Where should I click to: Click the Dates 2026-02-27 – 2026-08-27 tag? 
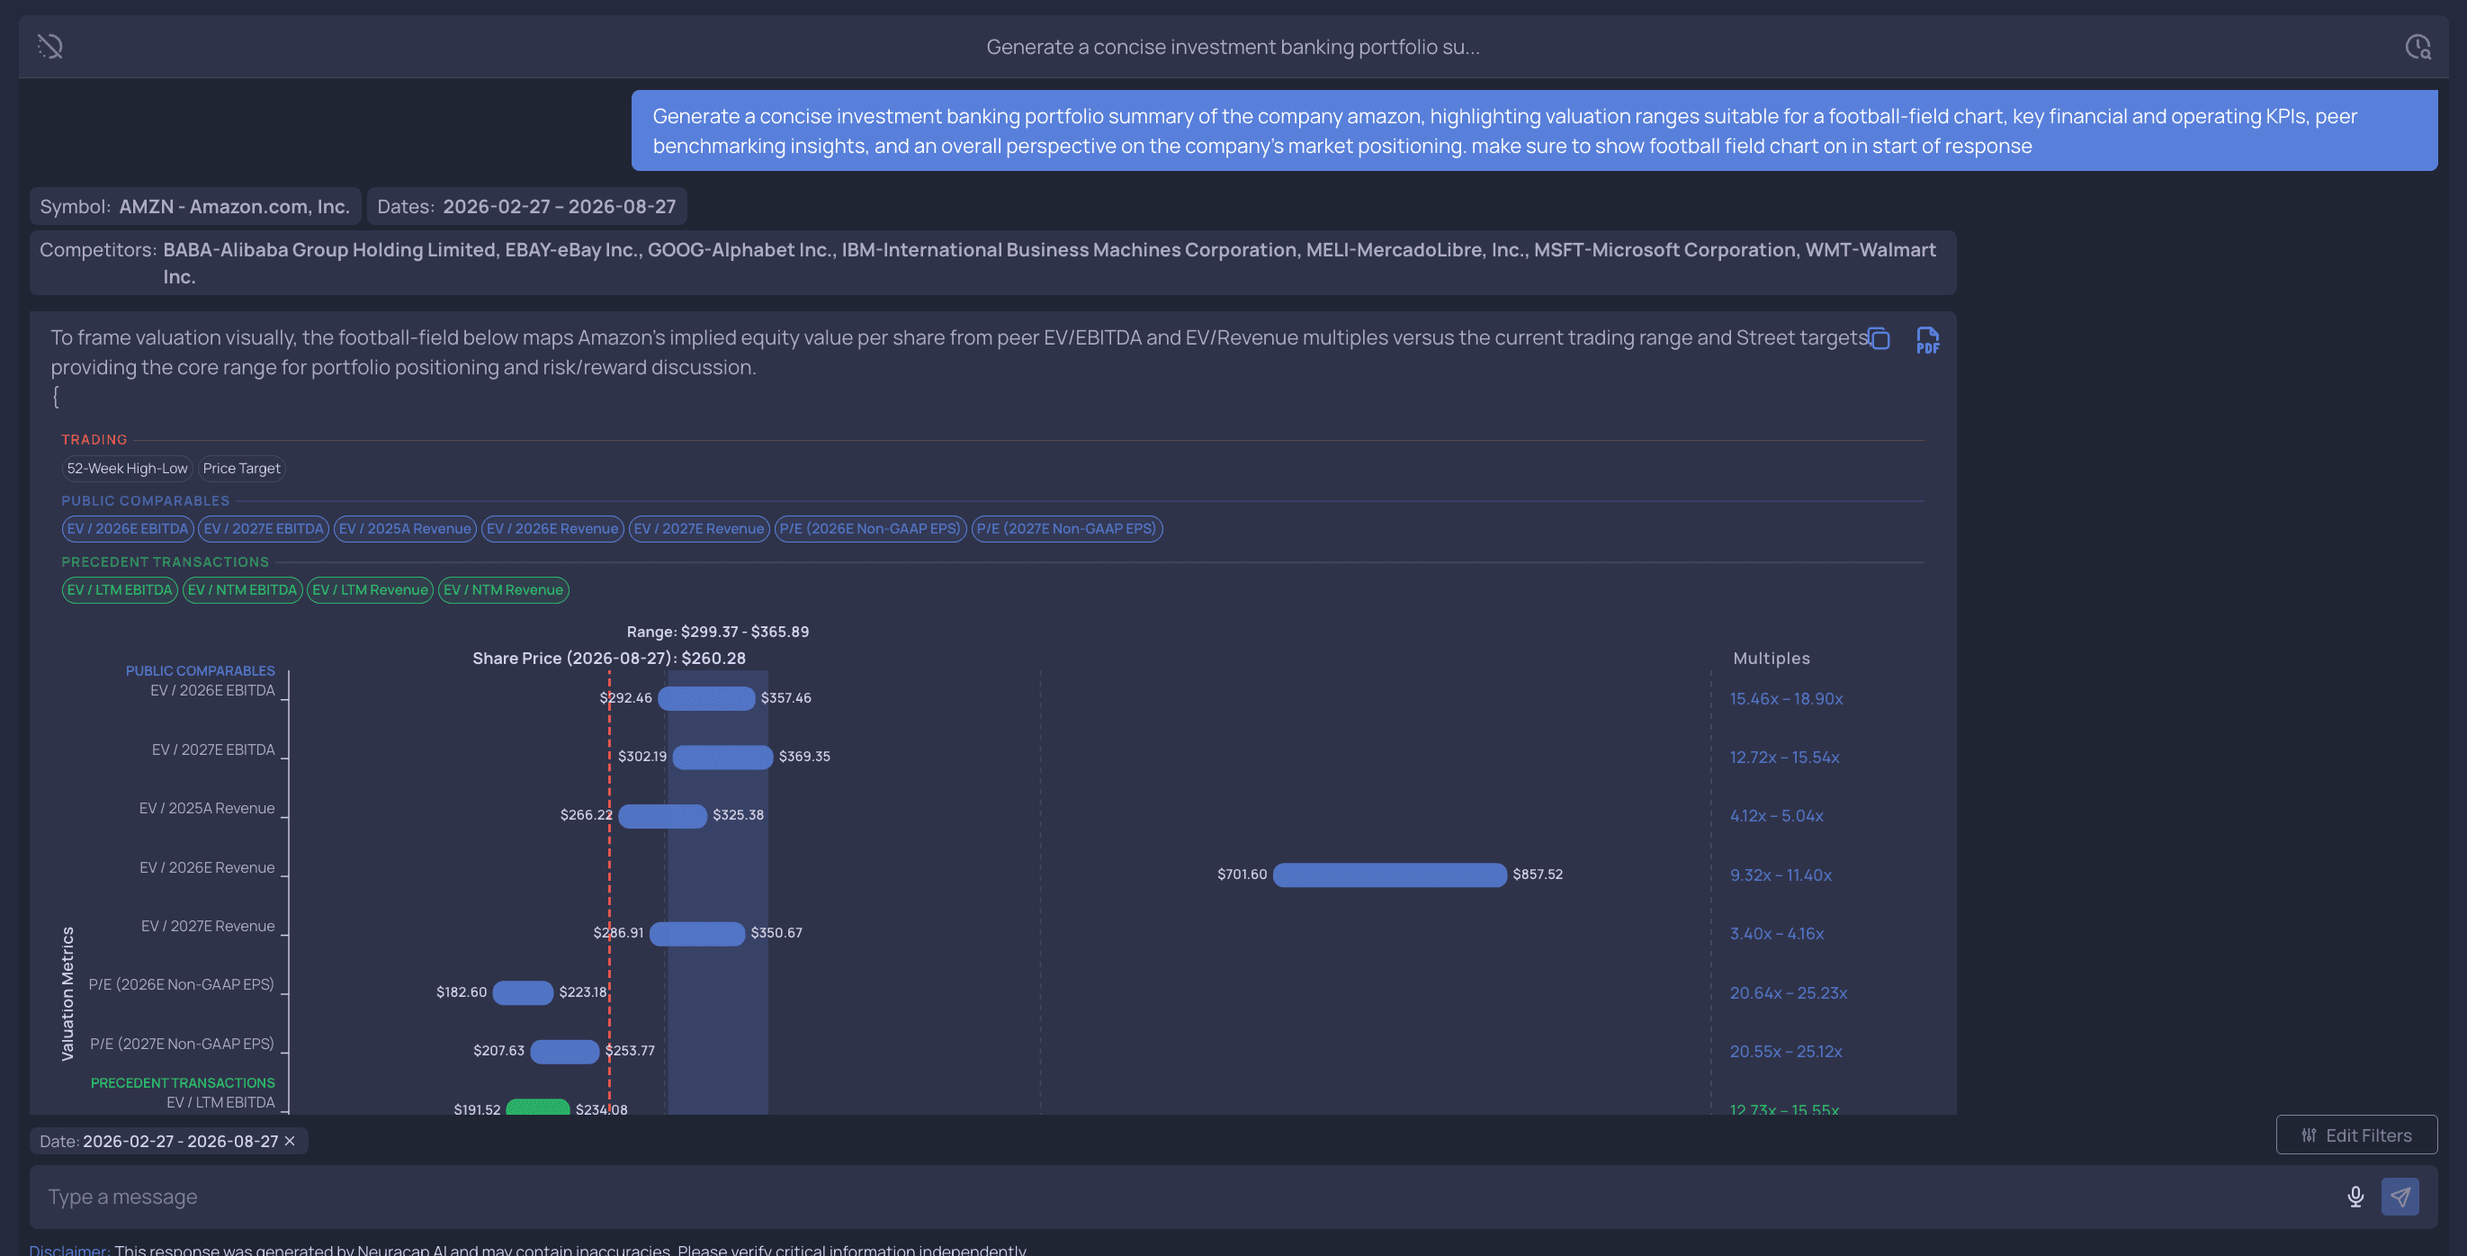tap(526, 206)
